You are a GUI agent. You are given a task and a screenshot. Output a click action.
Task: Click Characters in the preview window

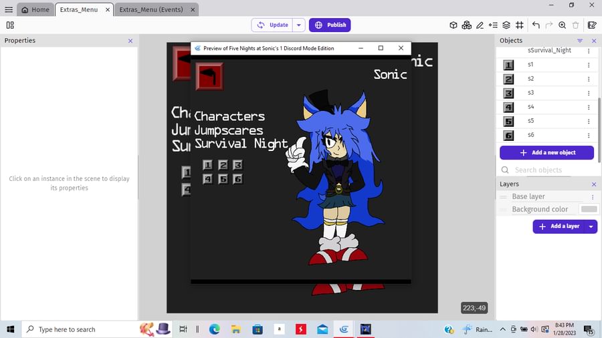point(229,116)
